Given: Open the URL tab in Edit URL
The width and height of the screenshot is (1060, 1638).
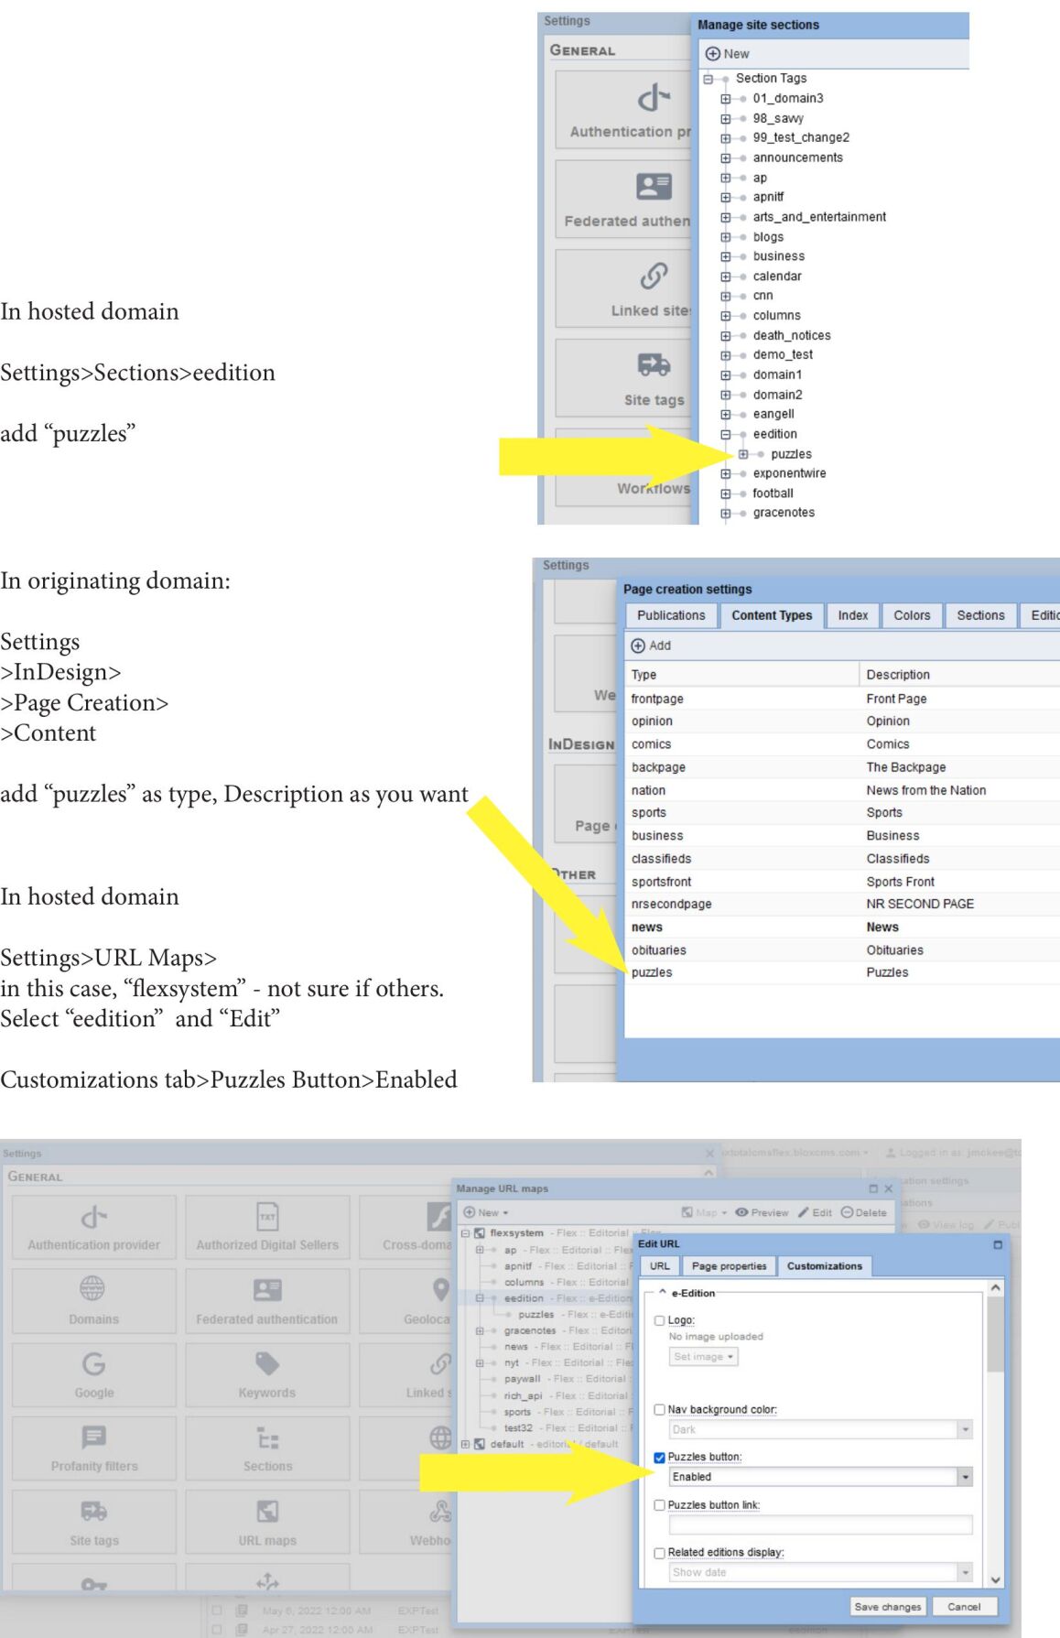Looking at the screenshot, I should pyautogui.click(x=659, y=1266).
